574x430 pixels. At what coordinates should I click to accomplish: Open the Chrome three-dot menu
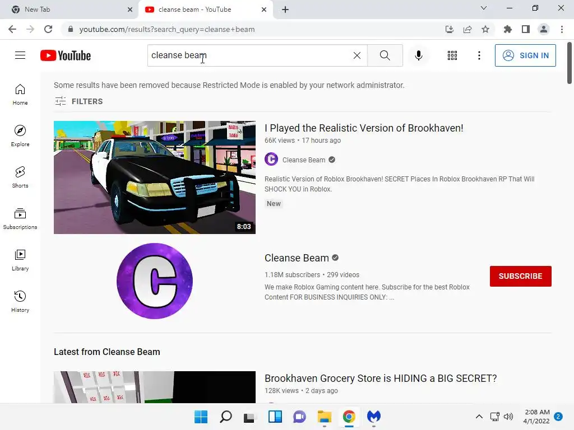coord(562,29)
